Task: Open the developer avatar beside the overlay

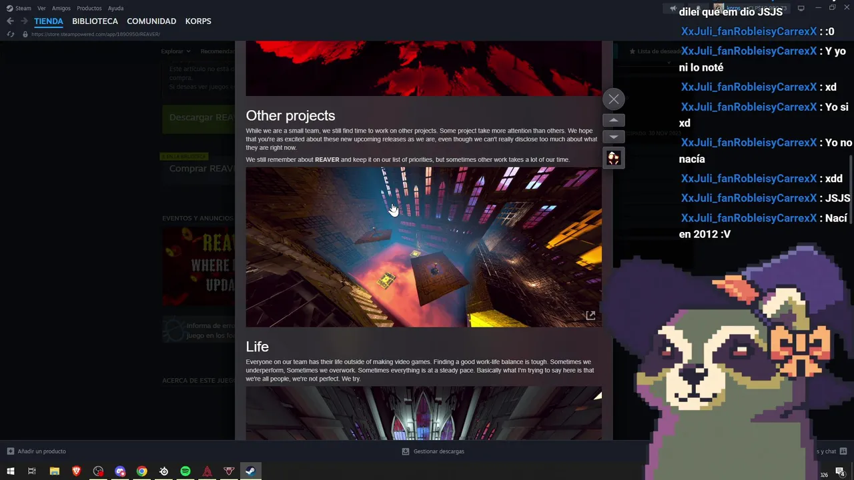Action: [x=614, y=158]
